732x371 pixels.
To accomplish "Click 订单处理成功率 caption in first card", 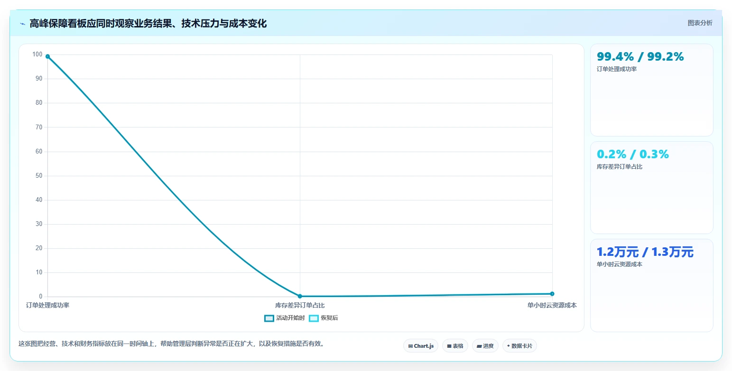I will coord(617,69).
